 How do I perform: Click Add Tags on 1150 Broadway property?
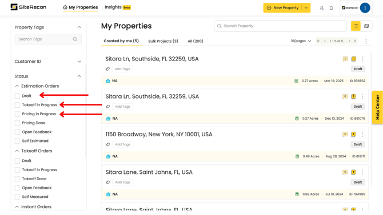pos(123,144)
